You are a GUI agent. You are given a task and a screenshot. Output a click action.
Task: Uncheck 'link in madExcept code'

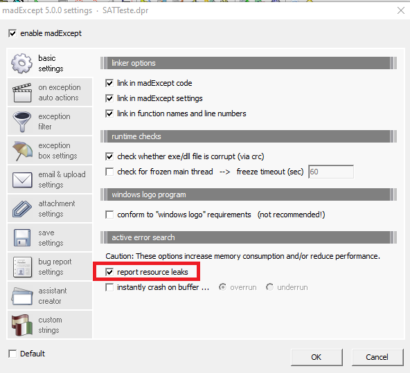click(x=109, y=83)
